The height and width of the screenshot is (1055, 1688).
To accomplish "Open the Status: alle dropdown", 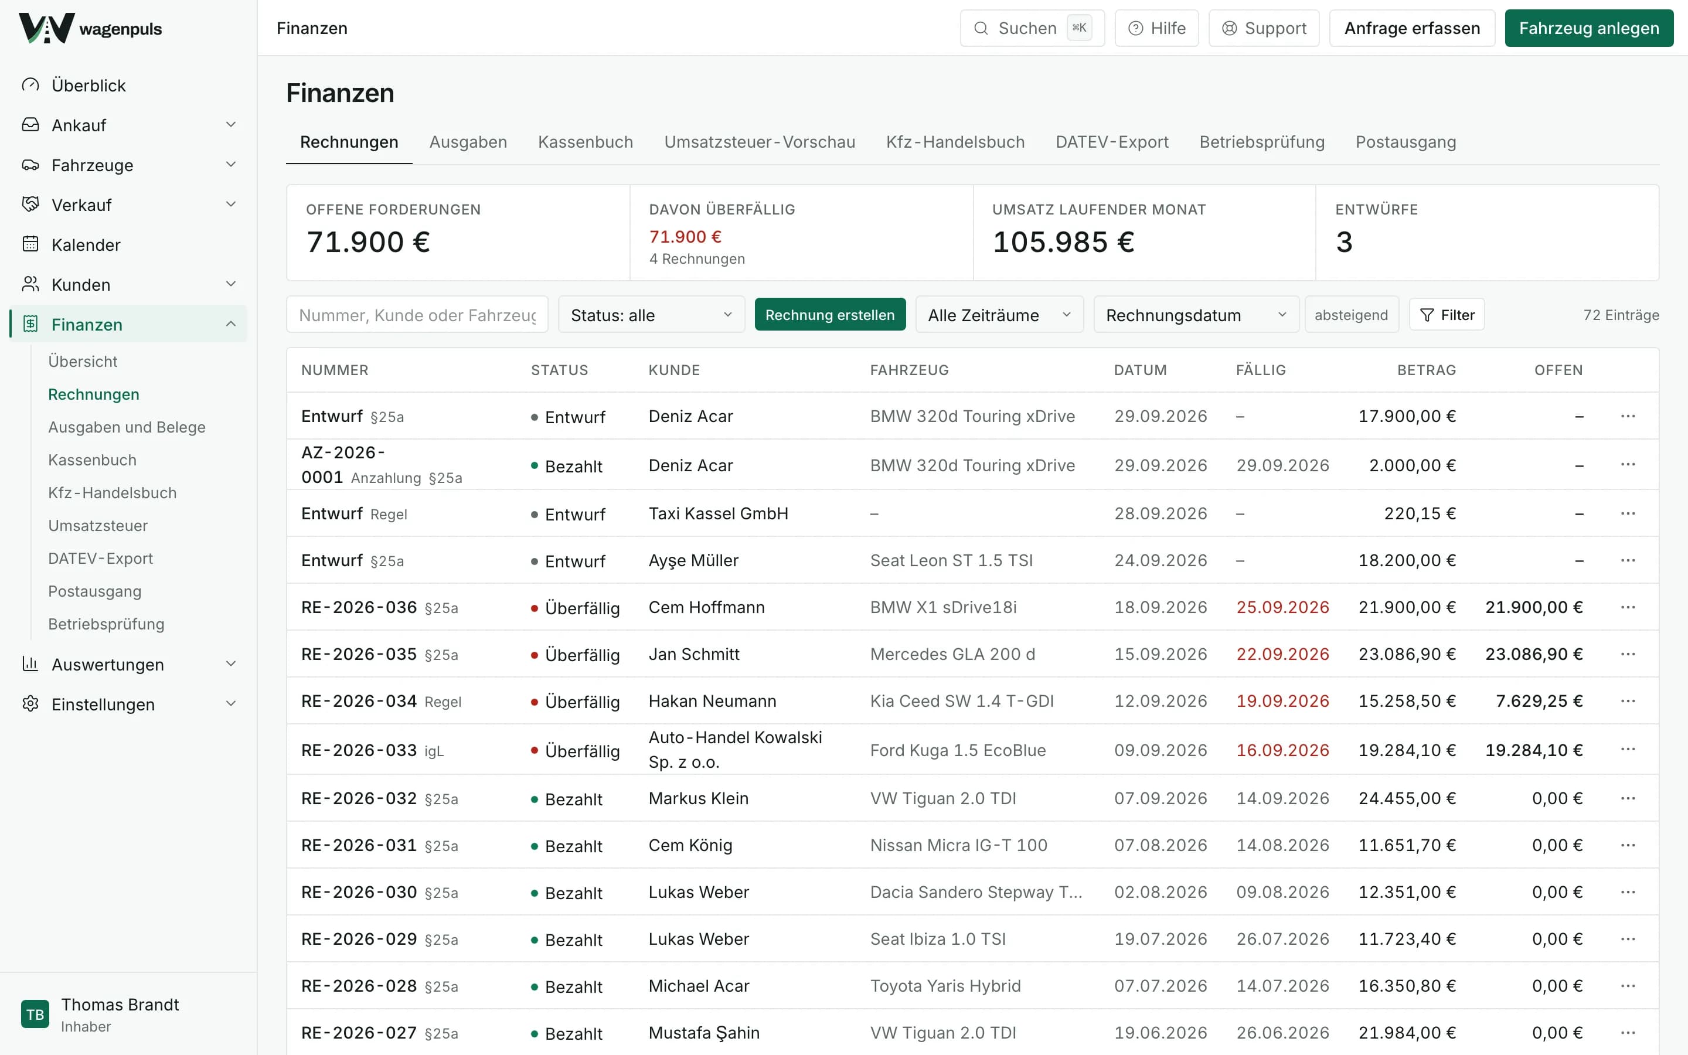I will click(x=652, y=315).
